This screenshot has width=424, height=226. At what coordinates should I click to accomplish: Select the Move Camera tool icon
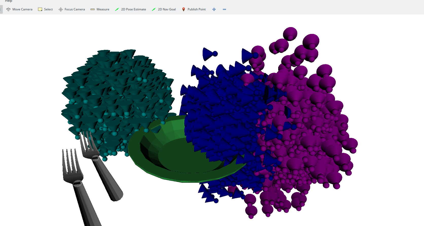pos(8,9)
